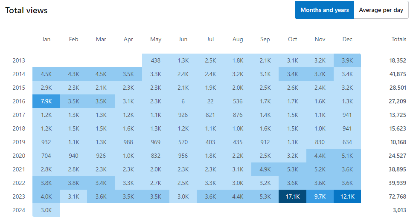
Task: Select the June 2016 cell showing 6
Action: click(183, 101)
